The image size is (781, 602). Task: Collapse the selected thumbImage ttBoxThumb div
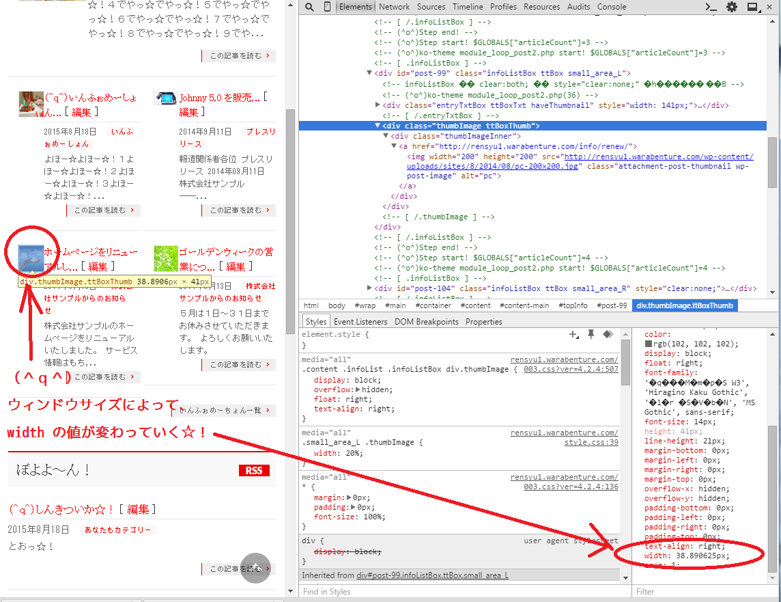click(378, 126)
